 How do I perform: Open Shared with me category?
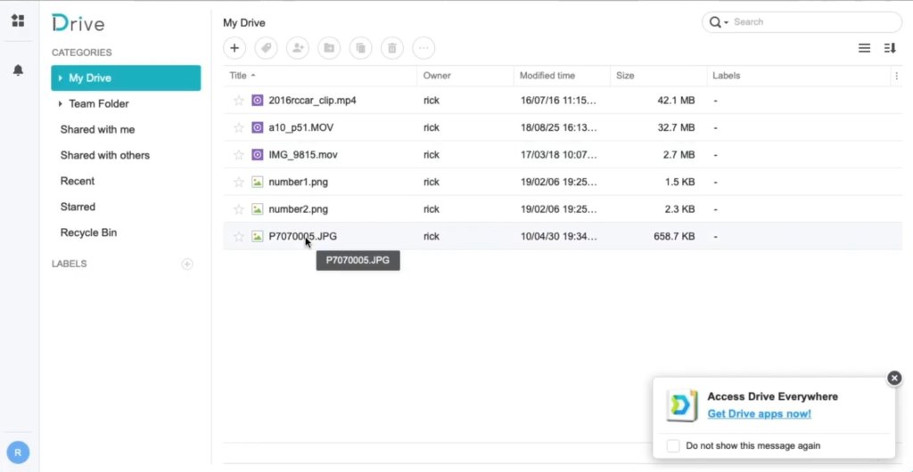coord(97,129)
